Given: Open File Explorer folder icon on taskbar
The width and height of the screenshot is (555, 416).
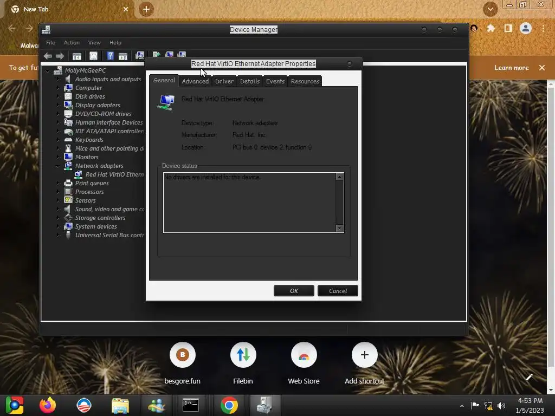Looking at the screenshot, I should [120, 405].
